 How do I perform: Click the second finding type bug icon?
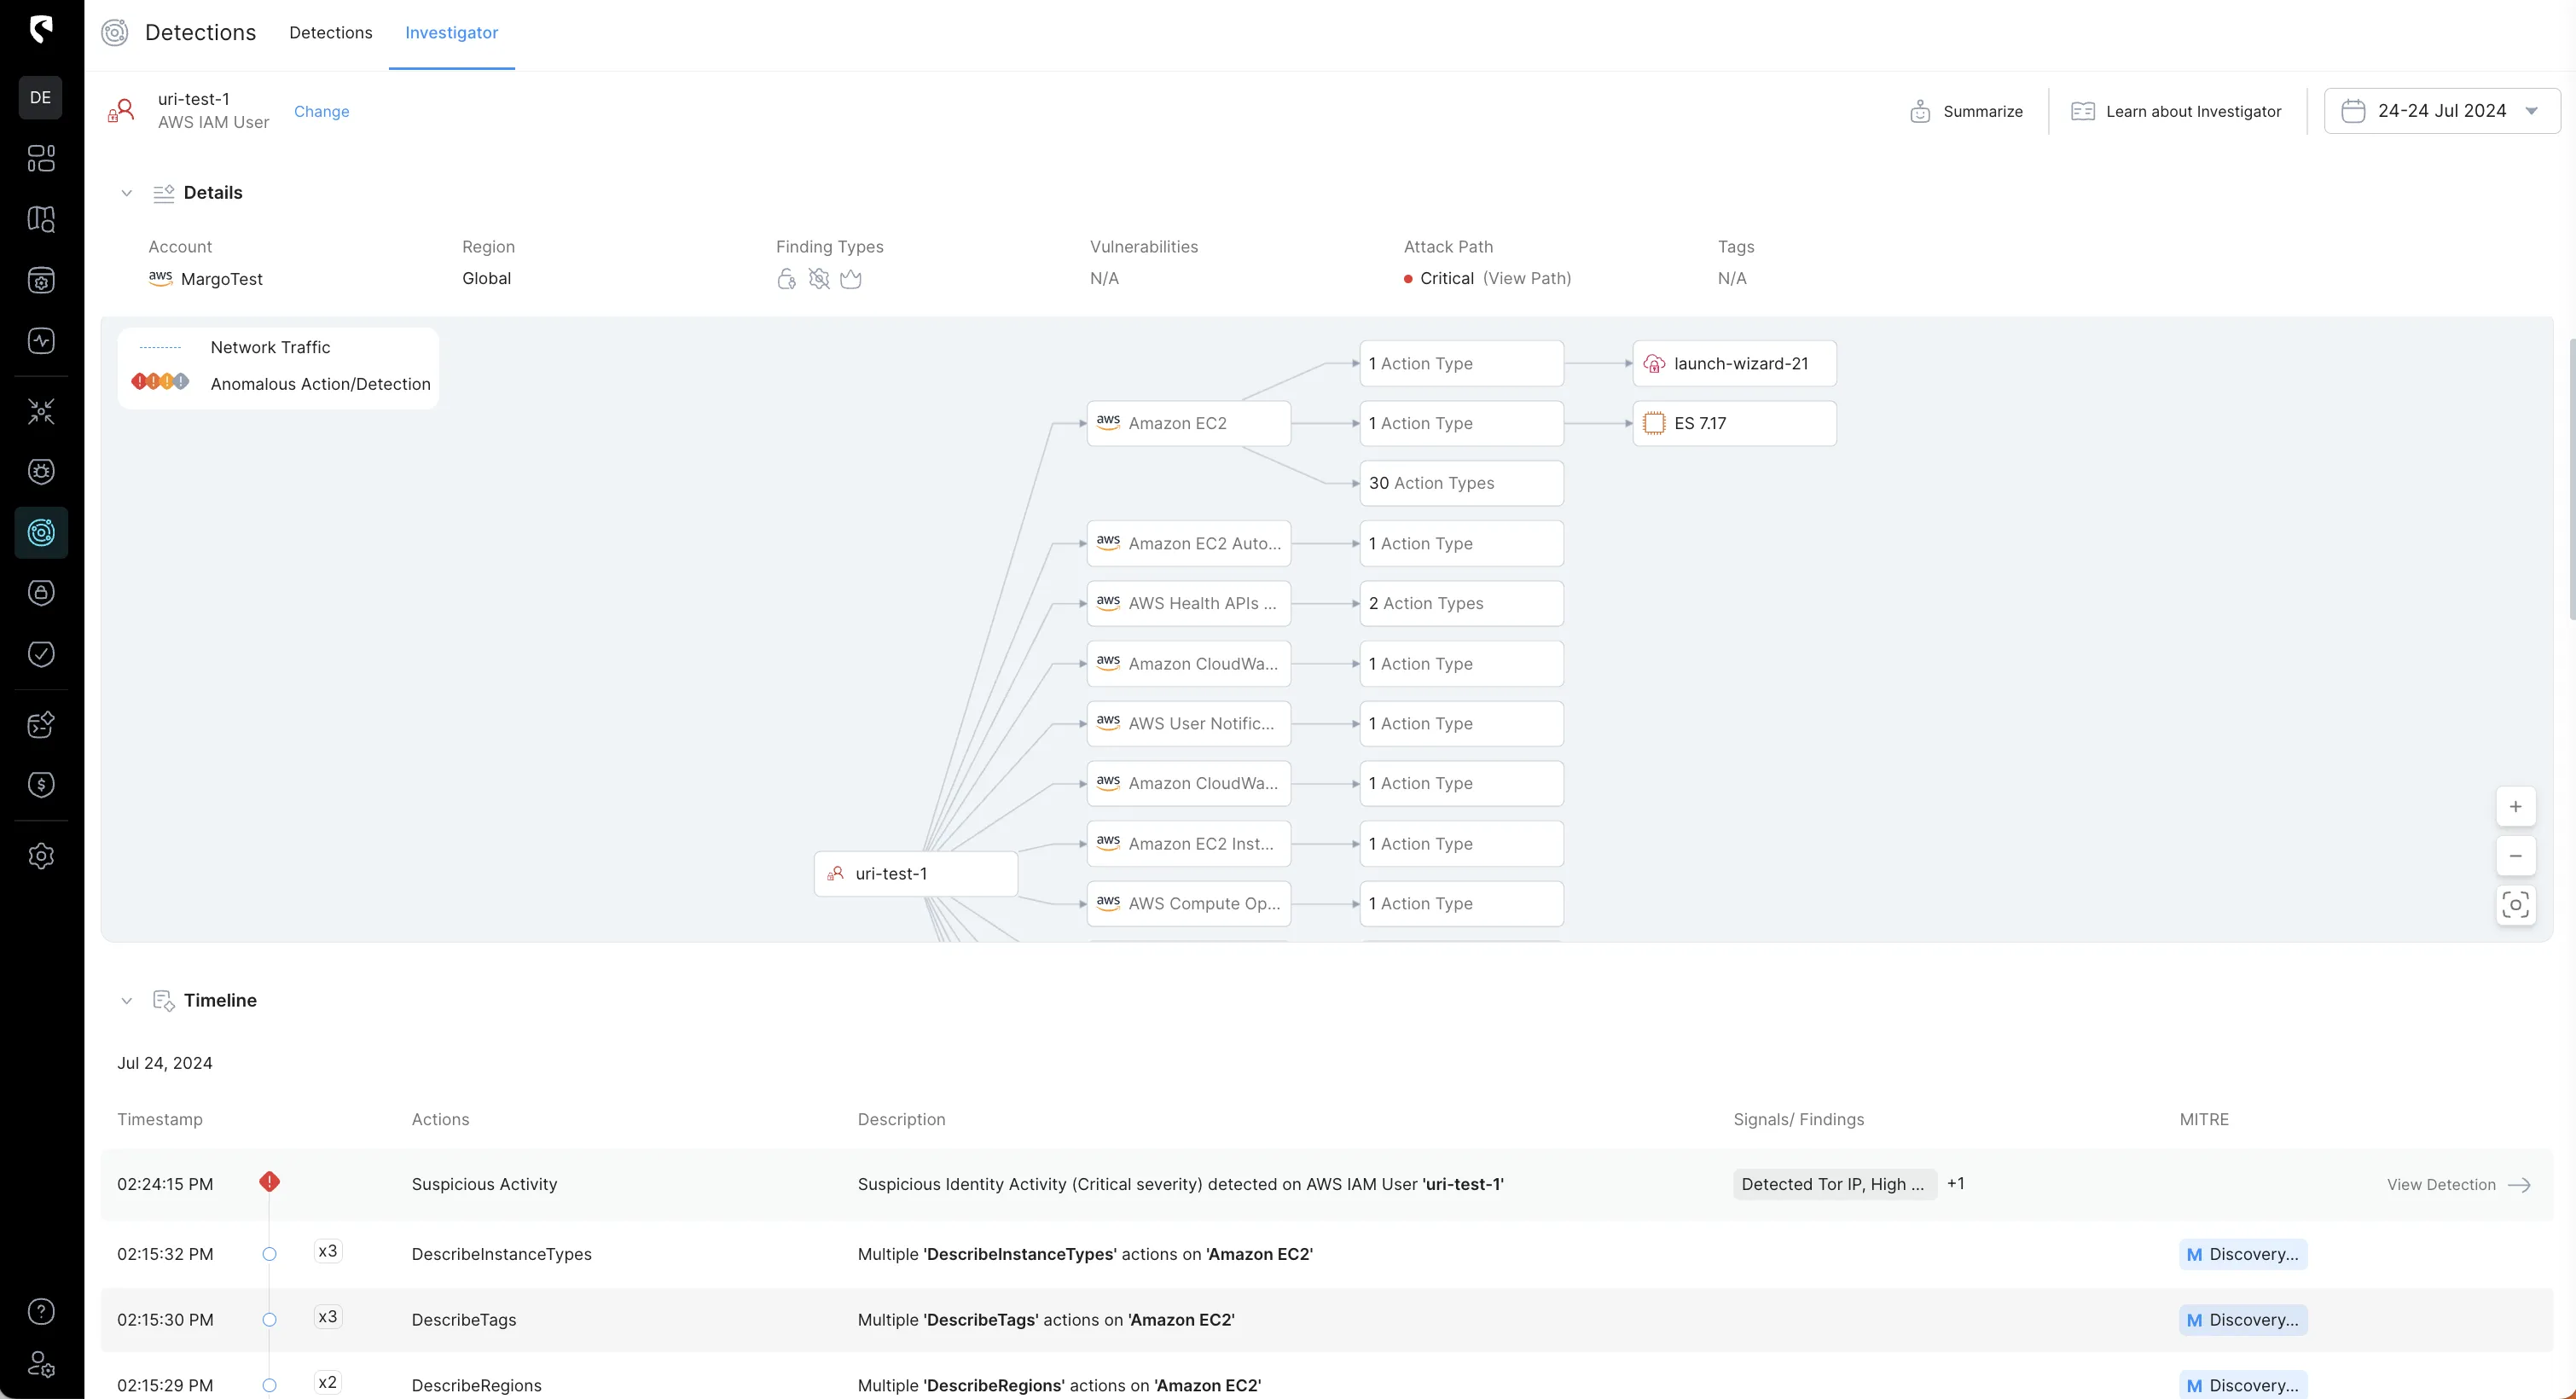coord(819,279)
